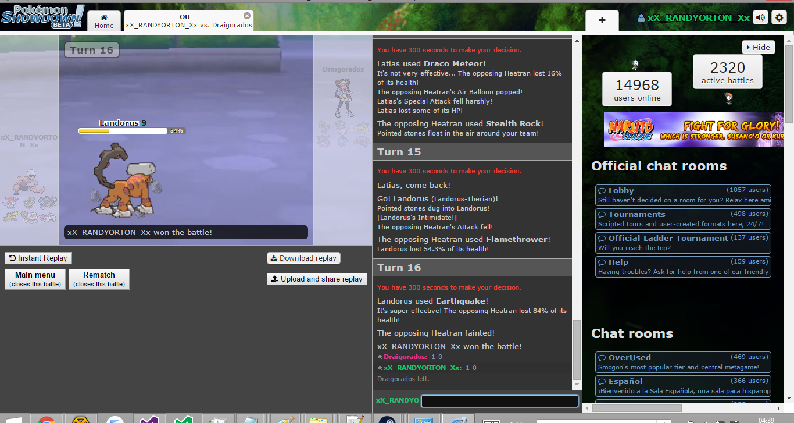This screenshot has width=794, height=423.
Task: Click xX_RANDYORTON_Xx's name beside the 1-0 score
Action: click(x=423, y=368)
